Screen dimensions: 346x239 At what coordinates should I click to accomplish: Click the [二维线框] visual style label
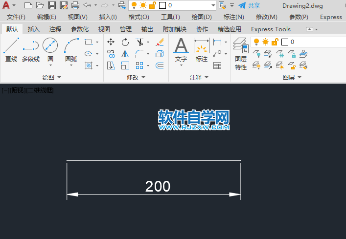(x=40, y=90)
